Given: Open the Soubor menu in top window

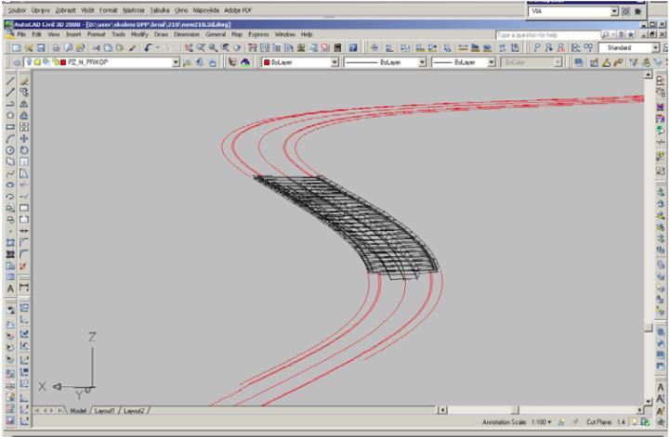Looking at the screenshot, I should (x=17, y=10).
